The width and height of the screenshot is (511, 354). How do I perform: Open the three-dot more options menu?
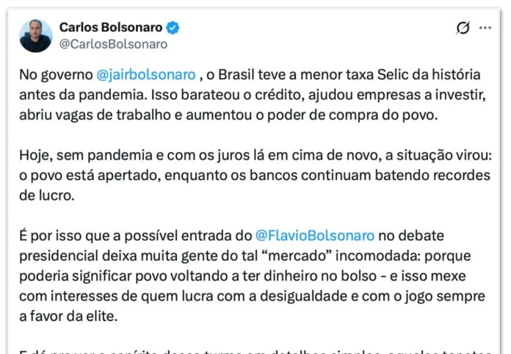(x=485, y=28)
